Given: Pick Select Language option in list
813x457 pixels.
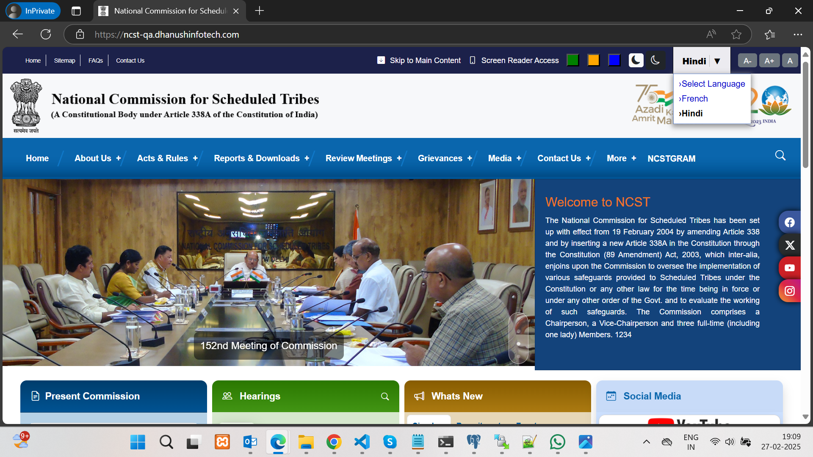Looking at the screenshot, I should [x=712, y=84].
